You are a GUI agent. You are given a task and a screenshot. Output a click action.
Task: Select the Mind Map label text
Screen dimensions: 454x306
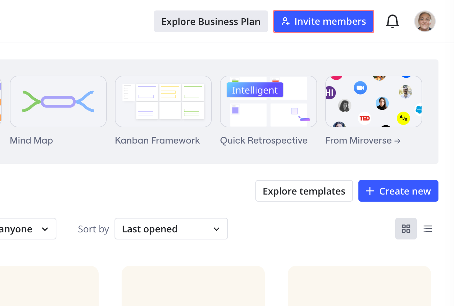31,140
